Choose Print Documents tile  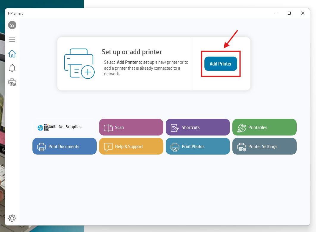(x=65, y=146)
